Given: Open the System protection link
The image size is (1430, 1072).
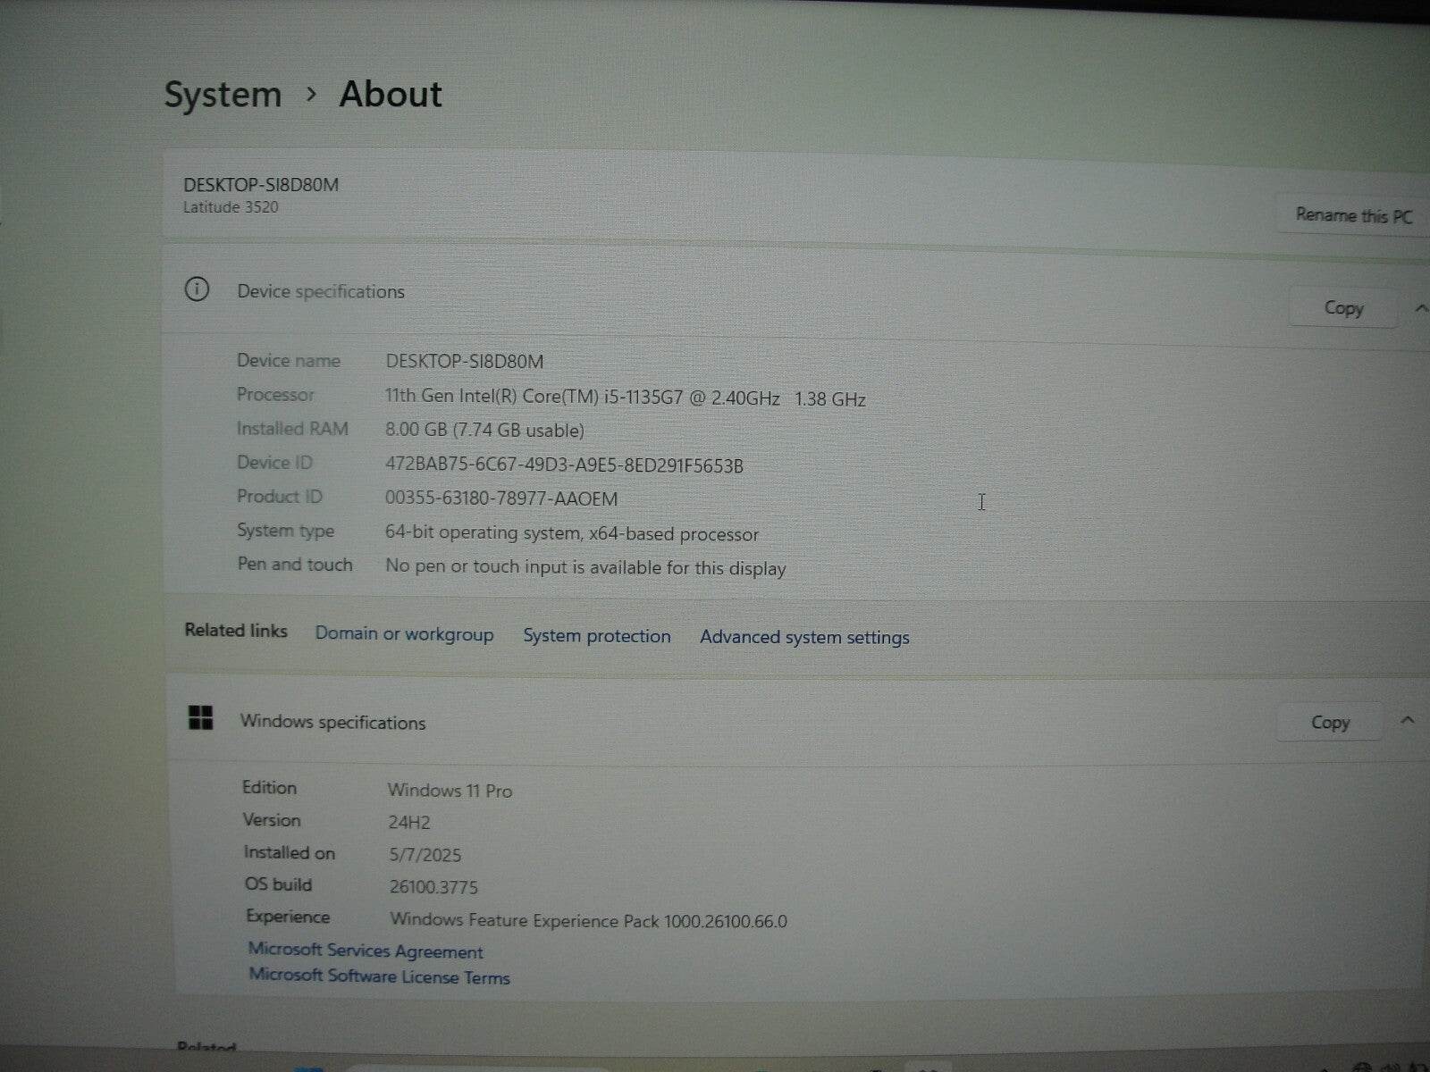Looking at the screenshot, I should (x=596, y=636).
